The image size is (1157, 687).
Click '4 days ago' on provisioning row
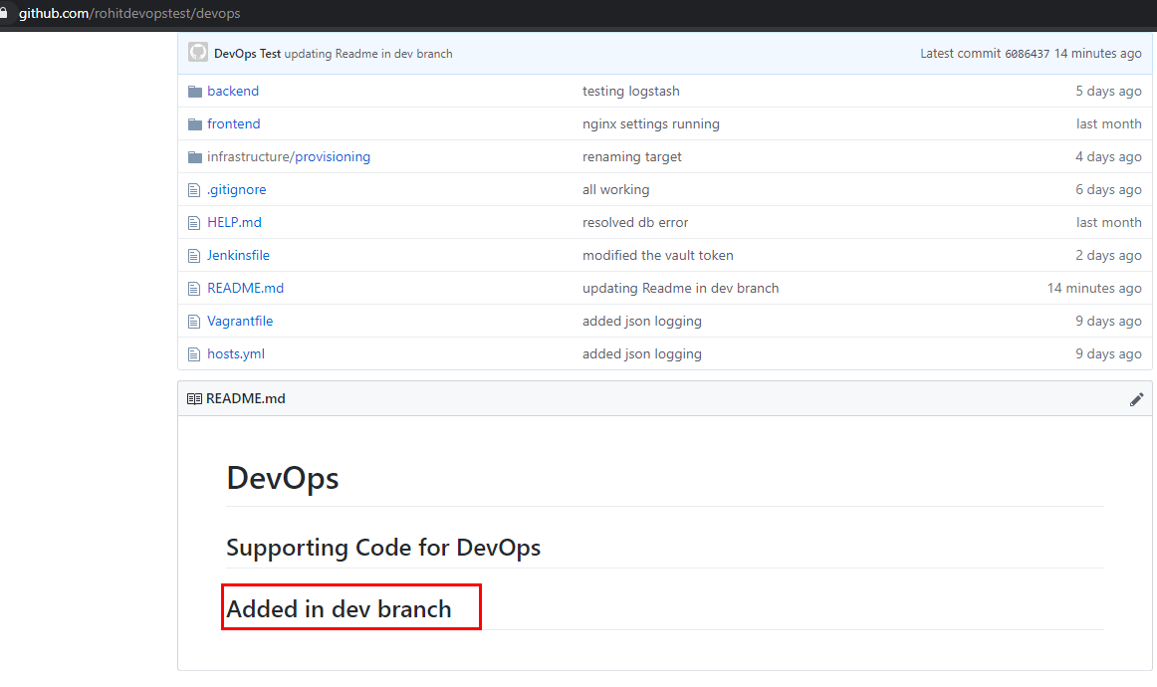click(x=1108, y=156)
